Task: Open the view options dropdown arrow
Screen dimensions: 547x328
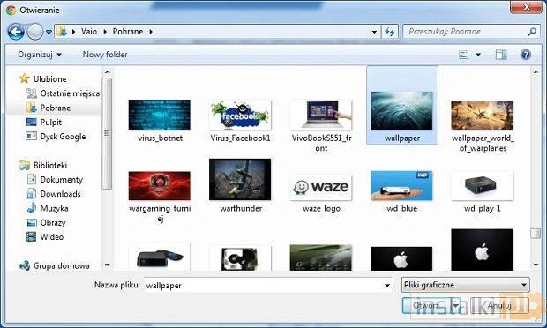Action: pyautogui.click(x=478, y=55)
